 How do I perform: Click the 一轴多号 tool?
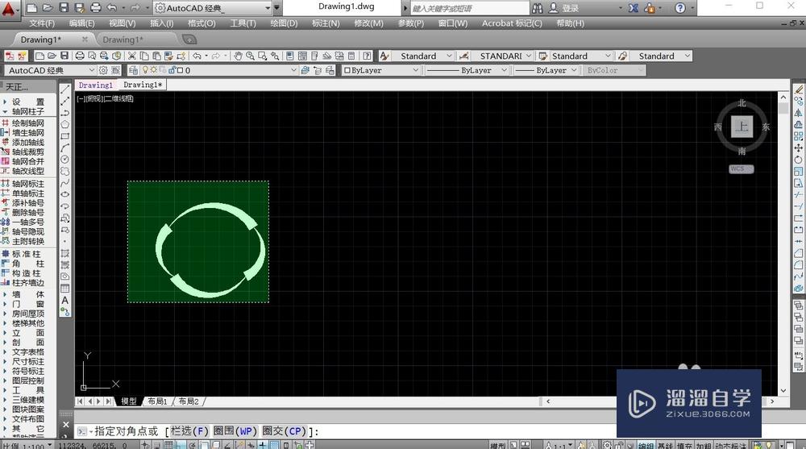coord(23,222)
